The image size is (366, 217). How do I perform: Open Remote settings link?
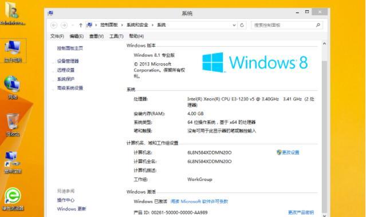coord(66,70)
